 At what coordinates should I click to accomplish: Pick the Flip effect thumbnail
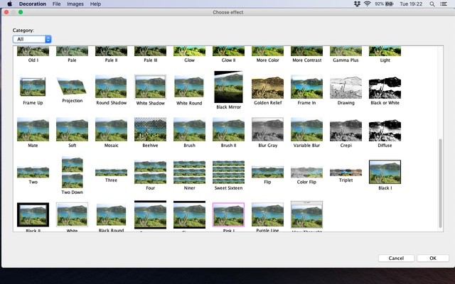click(267, 172)
